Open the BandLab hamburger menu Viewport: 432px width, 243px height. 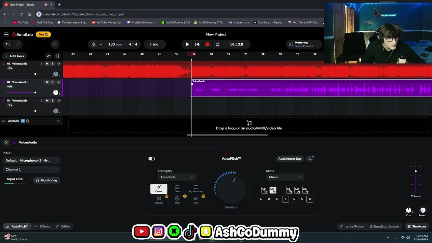[x=6, y=34]
